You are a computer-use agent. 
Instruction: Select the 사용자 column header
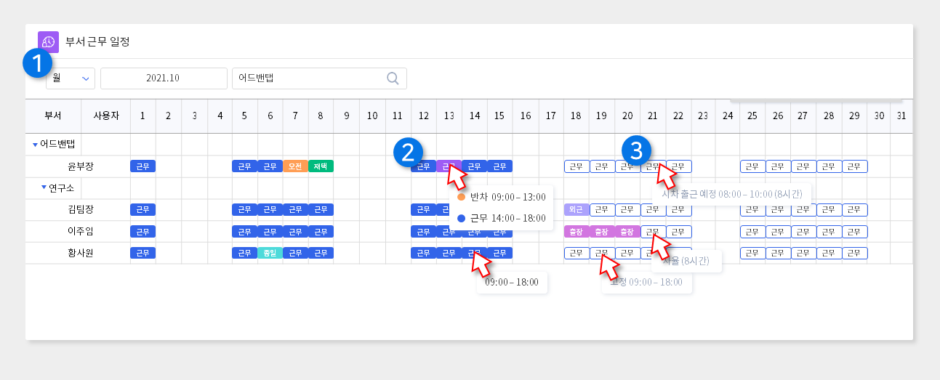105,116
